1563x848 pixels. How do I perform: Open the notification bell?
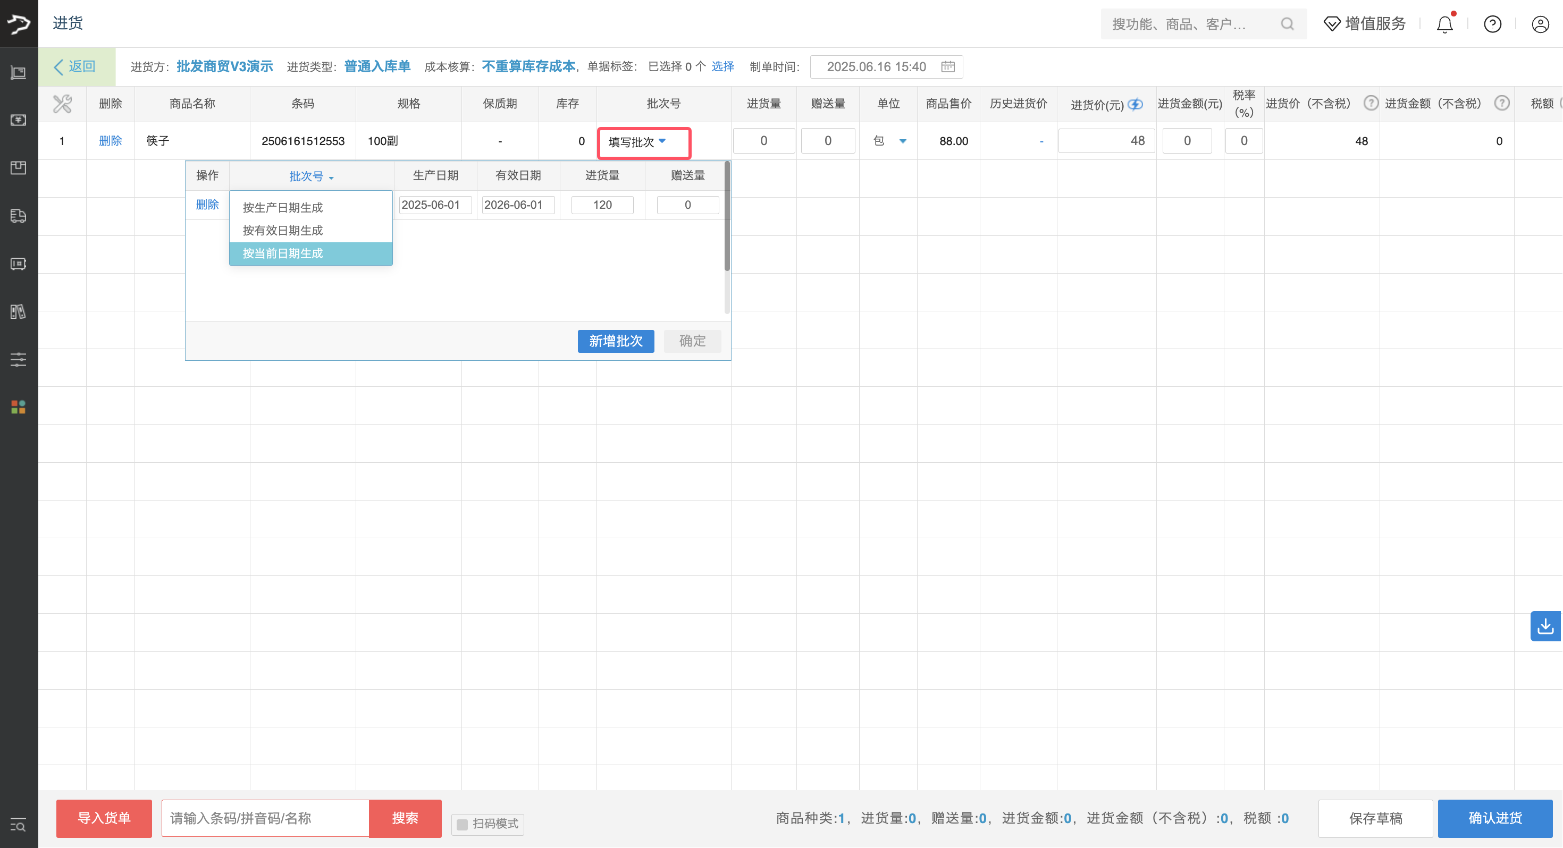pyautogui.click(x=1444, y=24)
